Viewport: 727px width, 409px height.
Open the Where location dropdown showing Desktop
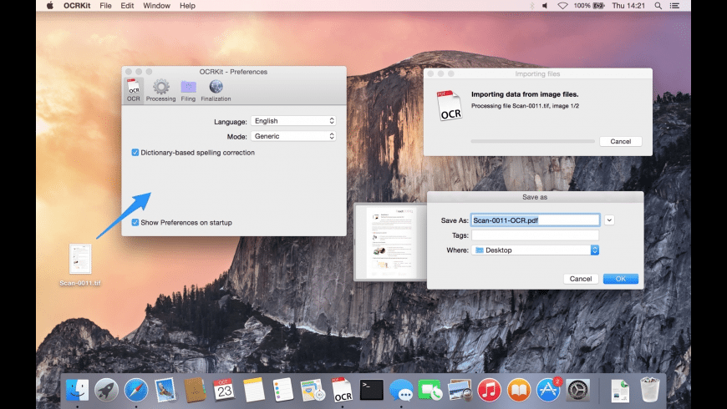[536, 250]
